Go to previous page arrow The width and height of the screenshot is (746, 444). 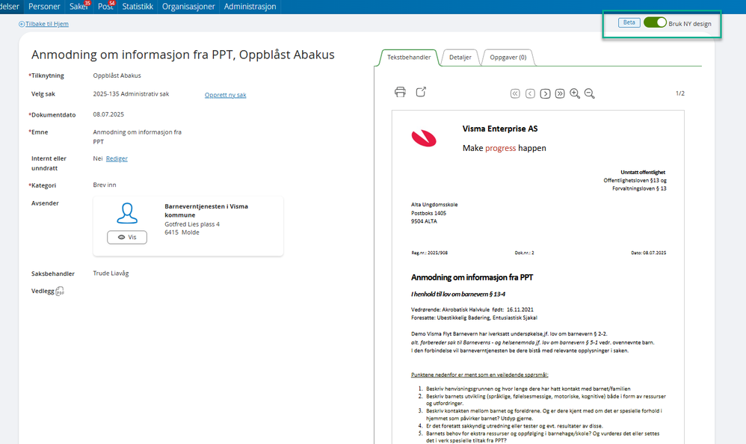click(x=530, y=93)
